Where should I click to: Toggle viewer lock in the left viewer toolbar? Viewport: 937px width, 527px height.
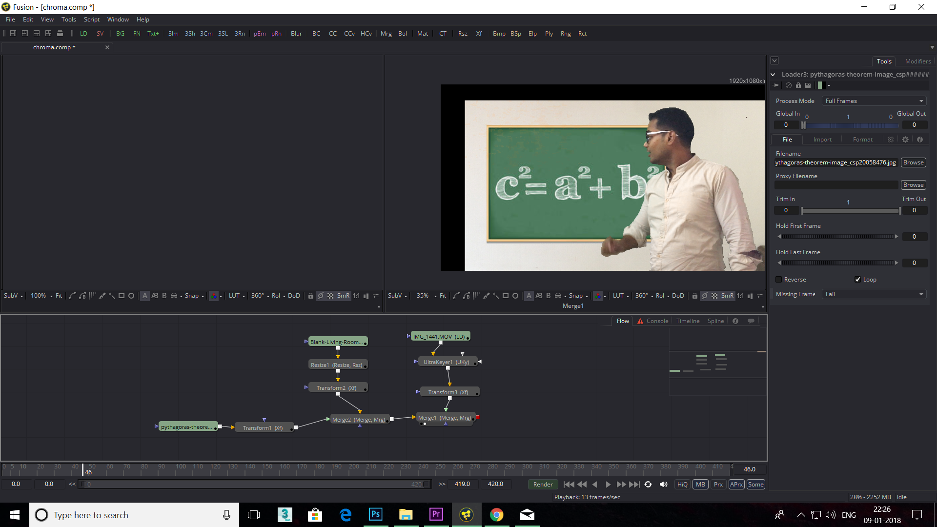coord(310,296)
